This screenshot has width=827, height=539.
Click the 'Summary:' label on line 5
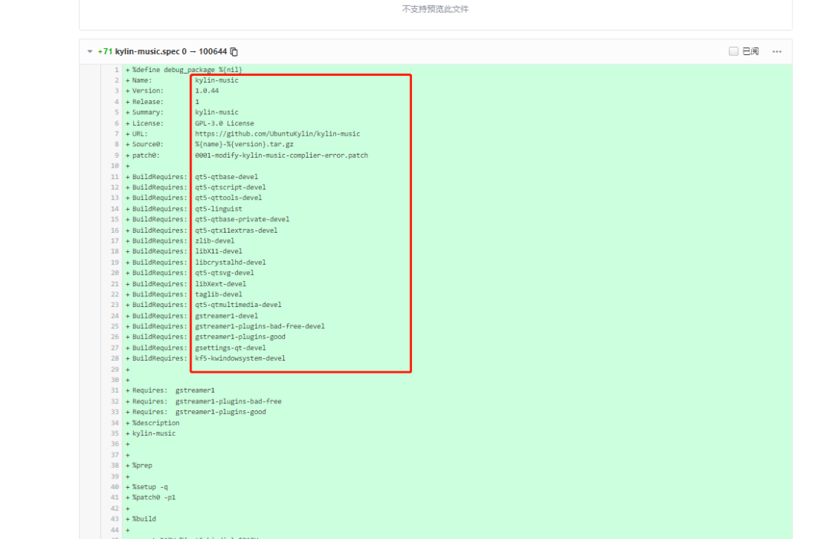pos(148,113)
